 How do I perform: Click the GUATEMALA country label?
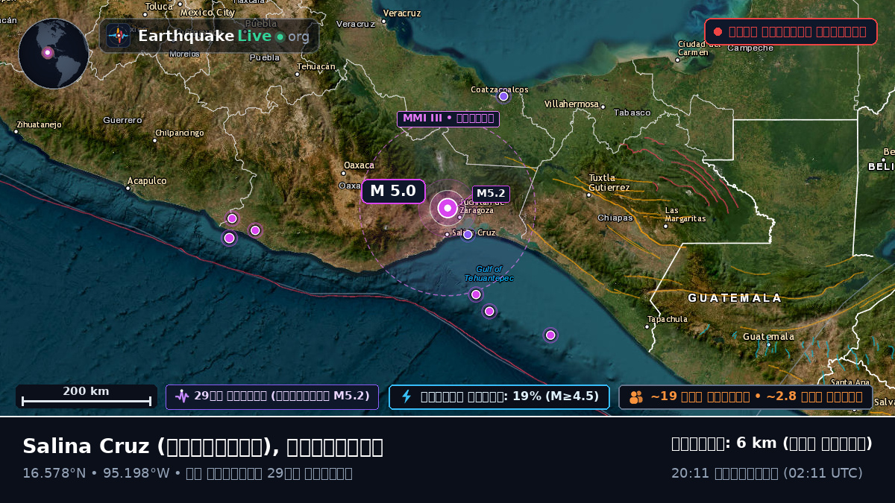pyautogui.click(x=735, y=298)
